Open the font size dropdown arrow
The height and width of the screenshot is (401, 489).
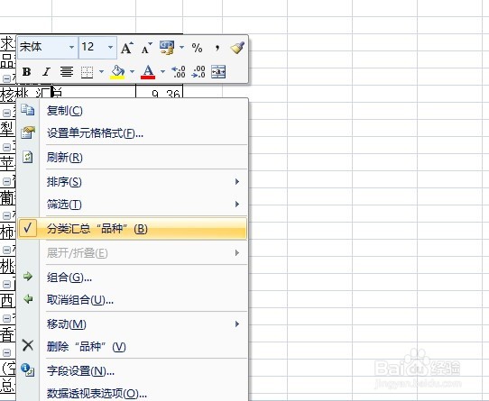110,48
